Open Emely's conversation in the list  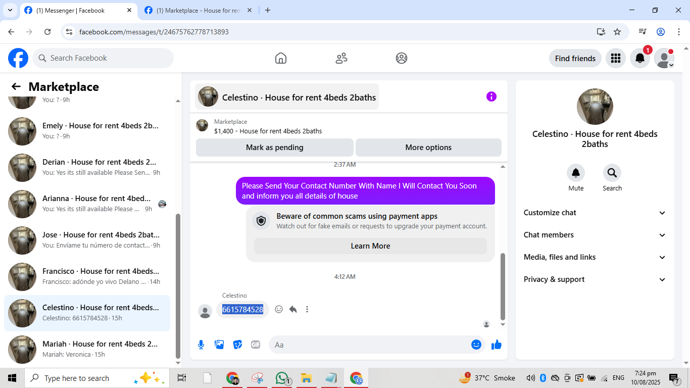pyautogui.click(x=87, y=131)
